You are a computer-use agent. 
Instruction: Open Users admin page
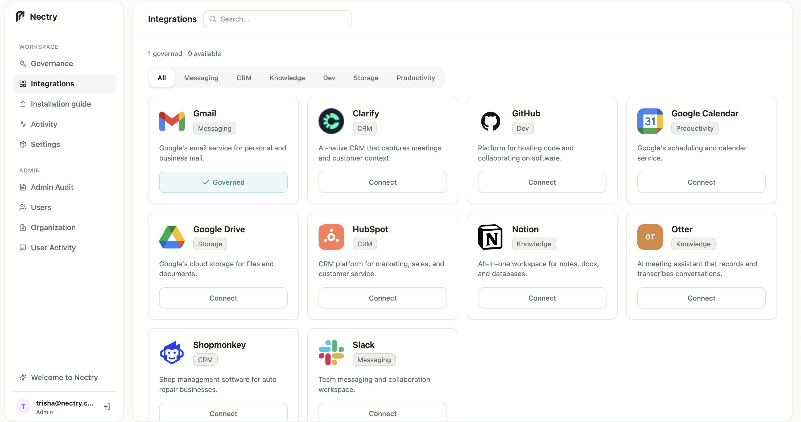pyautogui.click(x=64, y=207)
